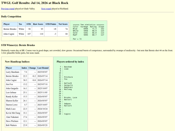The image size is (175, 131).
Task: Click the Tee column header
Action: [x=21, y=24]
